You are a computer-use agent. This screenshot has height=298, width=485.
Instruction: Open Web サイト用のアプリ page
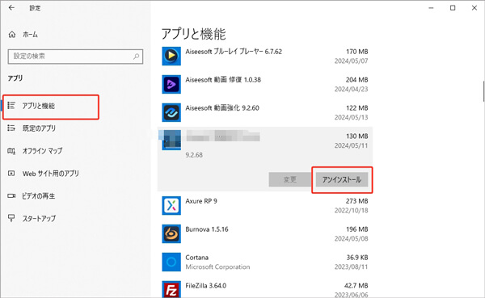click(x=51, y=174)
